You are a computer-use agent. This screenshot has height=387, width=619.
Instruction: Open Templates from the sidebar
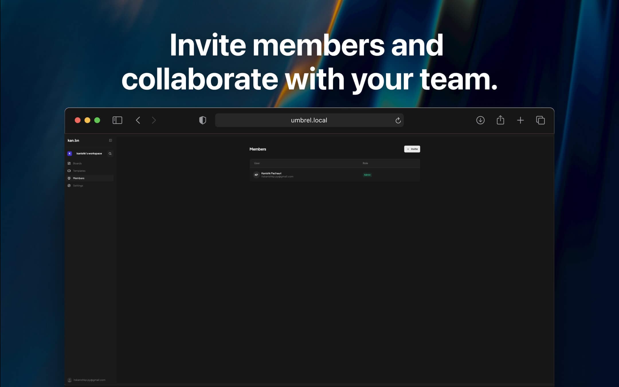point(79,171)
